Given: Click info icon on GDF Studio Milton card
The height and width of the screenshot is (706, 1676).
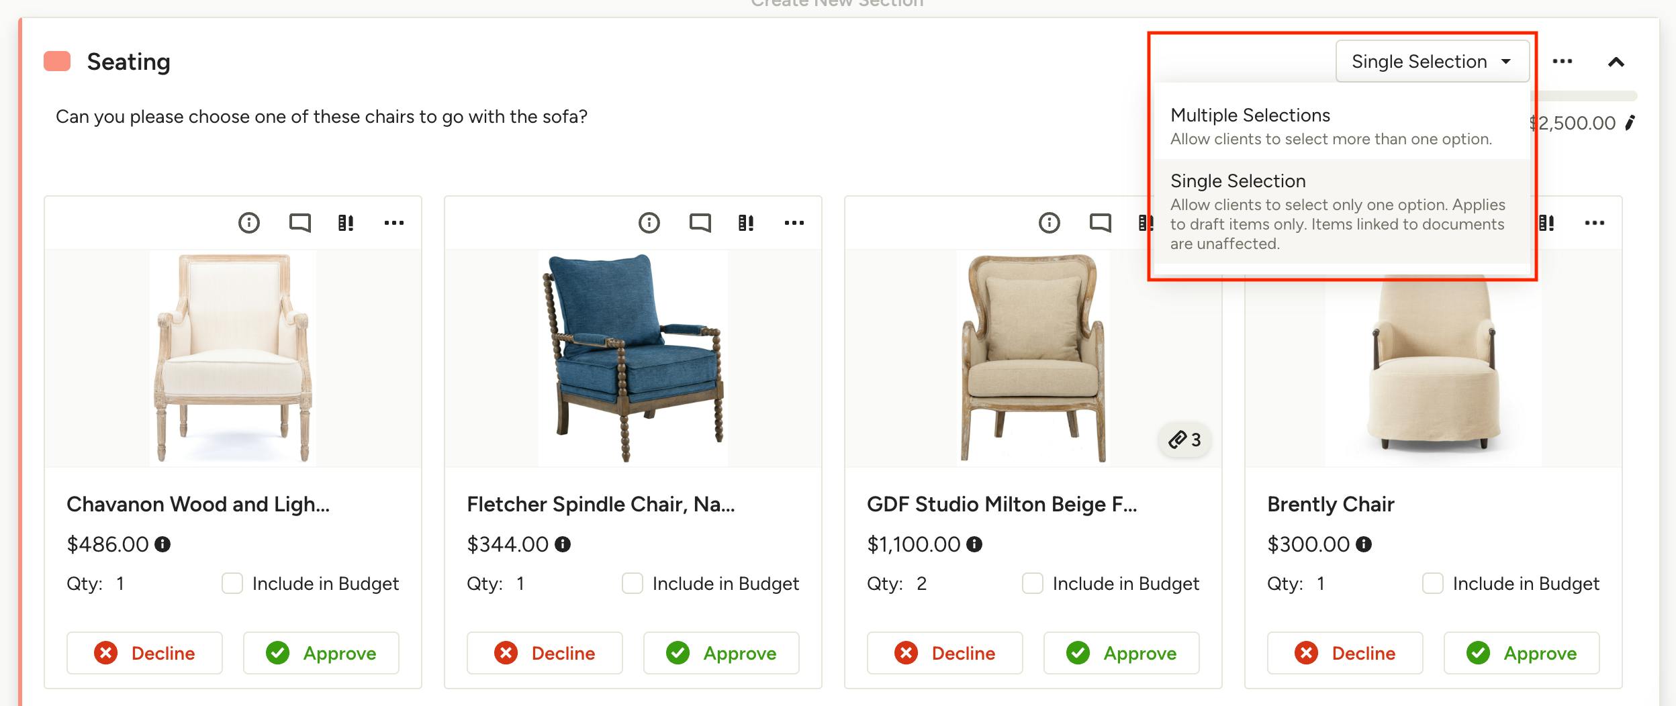Looking at the screenshot, I should (1050, 223).
